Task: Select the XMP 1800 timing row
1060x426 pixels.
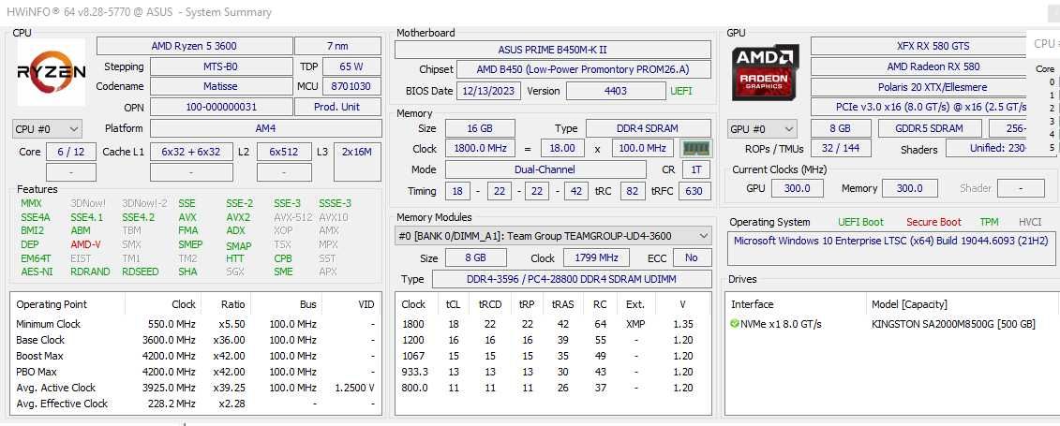Action: (x=552, y=324)
